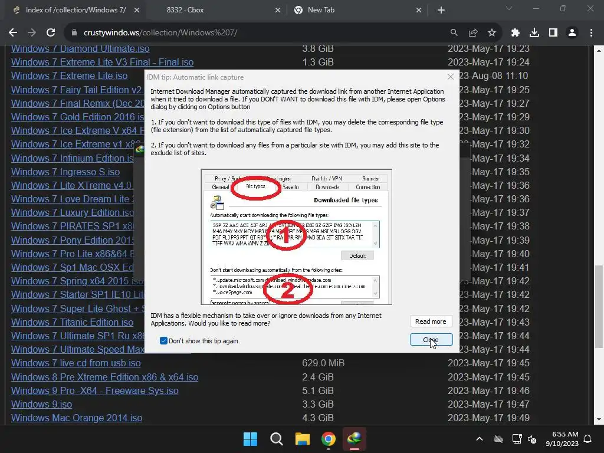Click the scrollbar down arrow
Screen dimensions: 604x453
[599, 419]
